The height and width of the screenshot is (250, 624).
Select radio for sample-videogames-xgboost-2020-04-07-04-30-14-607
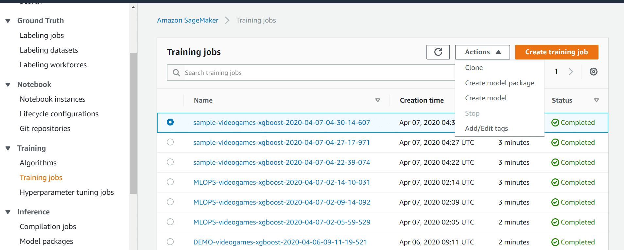(x=170, y=122)
